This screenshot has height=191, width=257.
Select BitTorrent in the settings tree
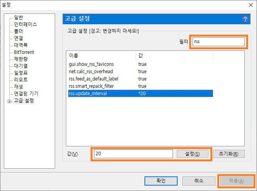point(24,52)
